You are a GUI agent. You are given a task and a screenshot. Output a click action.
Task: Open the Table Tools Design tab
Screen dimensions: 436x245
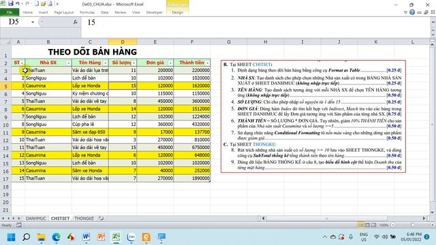coord(177,12)
